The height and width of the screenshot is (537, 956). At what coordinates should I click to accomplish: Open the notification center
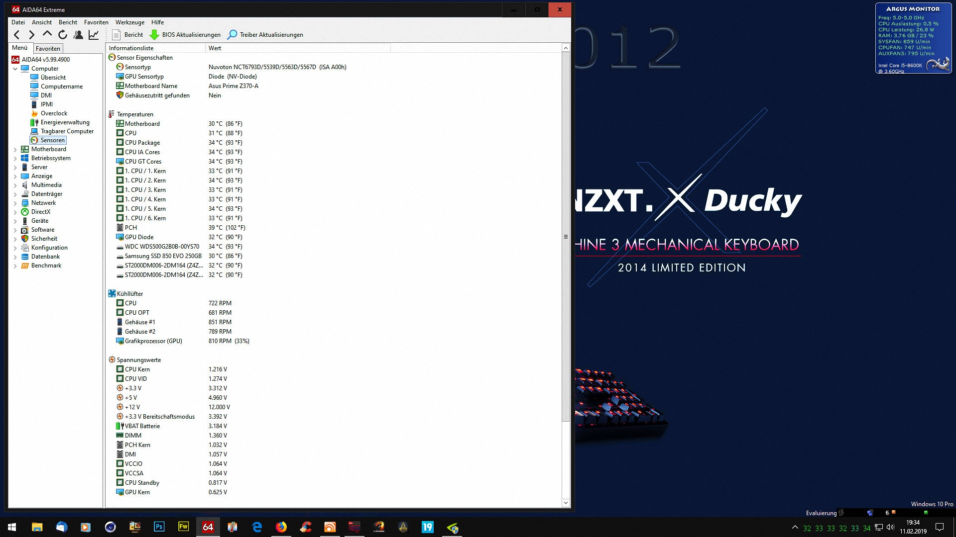pos(940,527)
